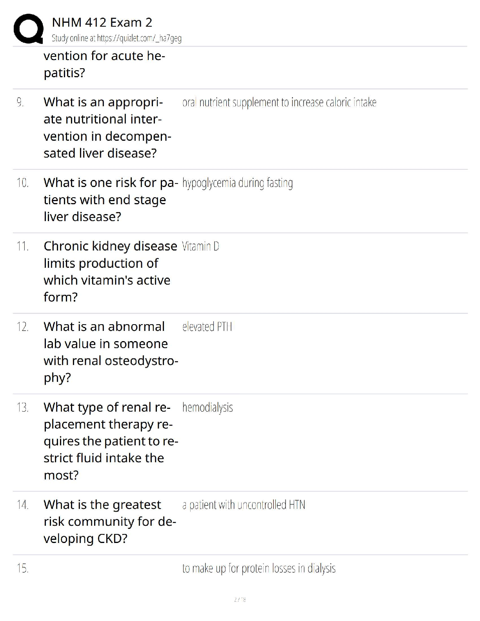The height and width of the screenshot is (621, 480).
Task: Click the acute hepatitis question fragment
Action: coord(104,64)
